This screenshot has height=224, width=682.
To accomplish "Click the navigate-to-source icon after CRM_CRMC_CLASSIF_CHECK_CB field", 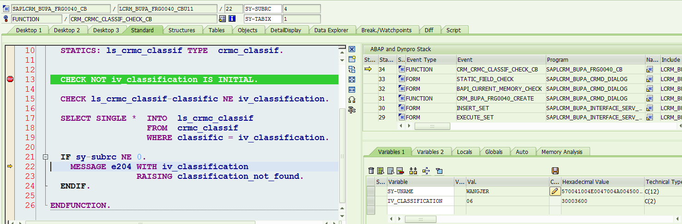I will click(222, 19).
